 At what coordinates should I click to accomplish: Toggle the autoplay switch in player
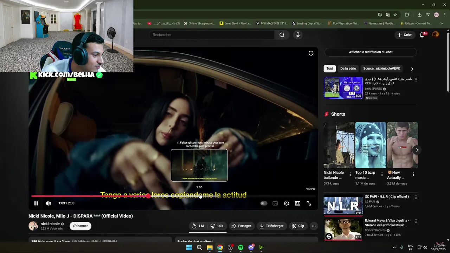[264, 203]
